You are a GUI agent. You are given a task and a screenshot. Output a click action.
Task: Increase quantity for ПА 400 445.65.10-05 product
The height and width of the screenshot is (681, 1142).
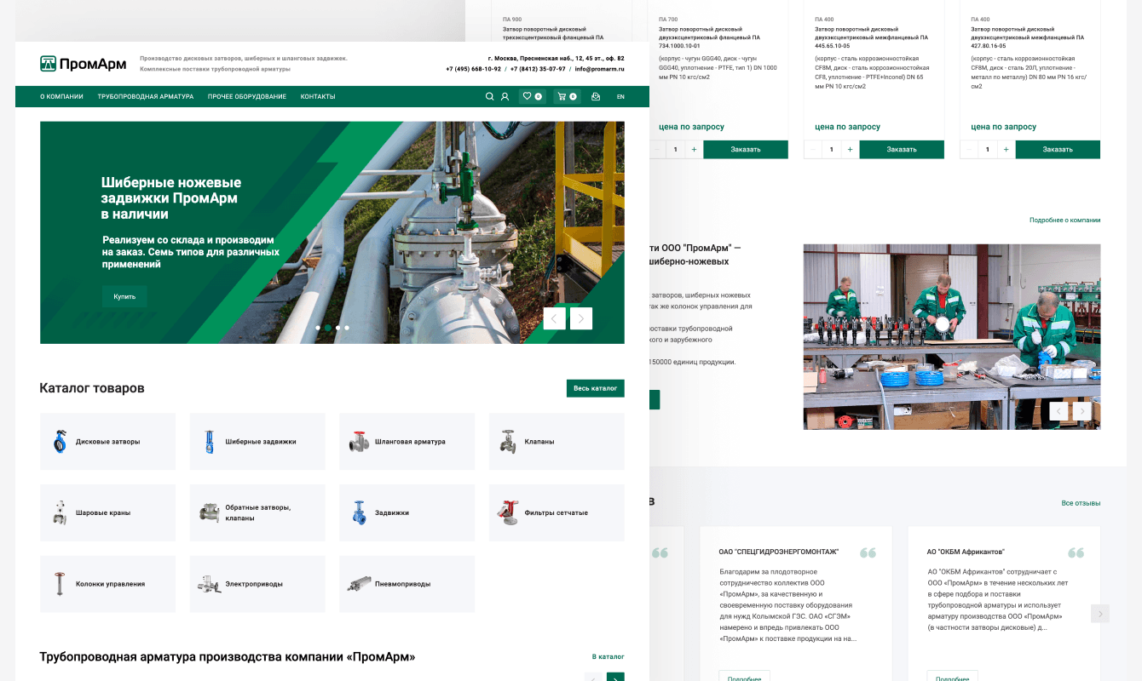[x=850, y=150]
